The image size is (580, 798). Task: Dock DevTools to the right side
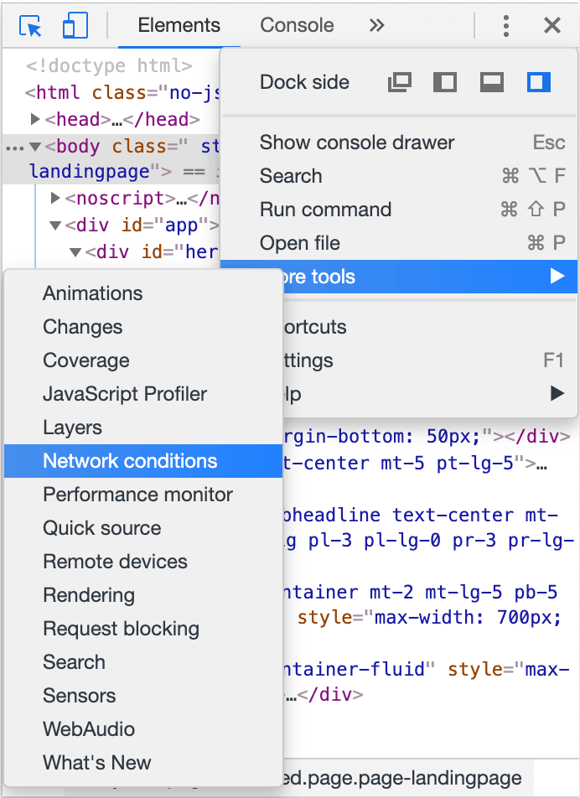(x=539, y=82)
